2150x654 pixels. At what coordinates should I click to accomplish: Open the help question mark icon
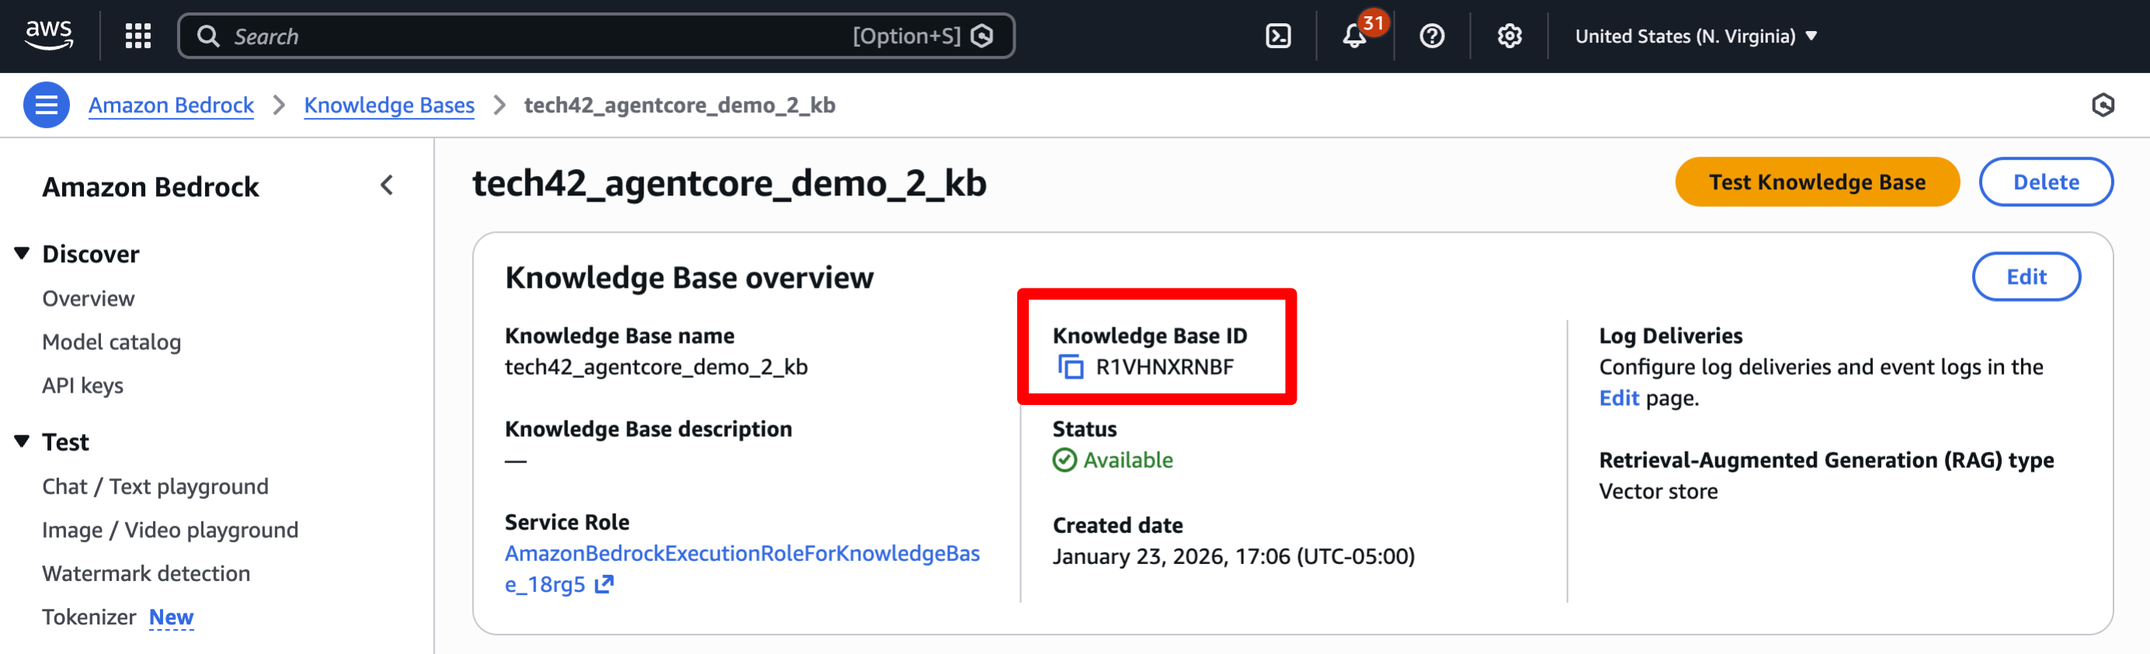coord(1431,36)
